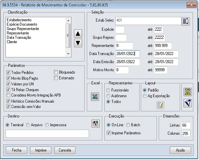Move selected classification item down

pyautogui.click(x=78, y=43)
